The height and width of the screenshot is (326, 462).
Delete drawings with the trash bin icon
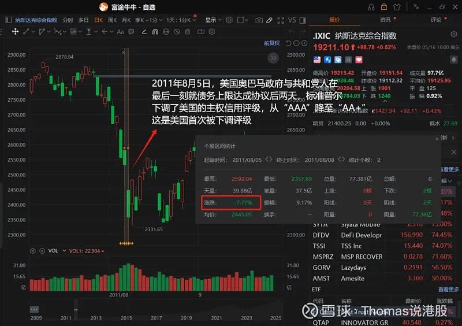188,32
